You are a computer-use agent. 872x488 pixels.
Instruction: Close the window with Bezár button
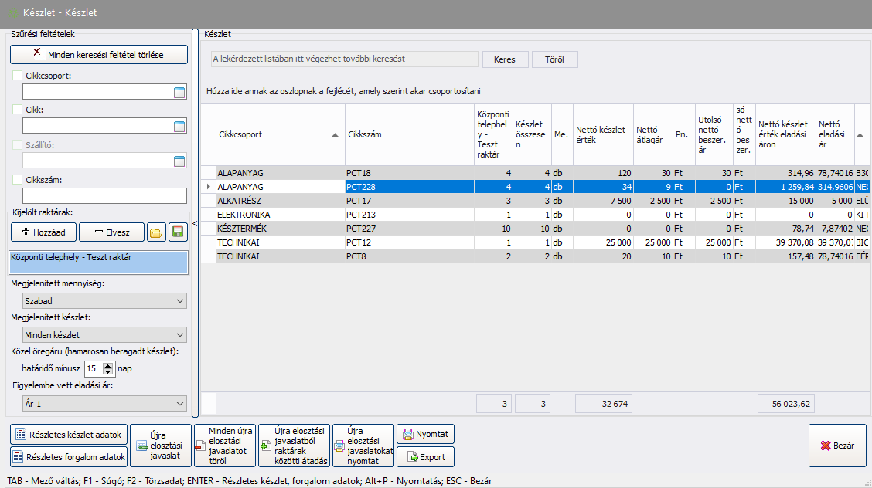tap(837, 446)
